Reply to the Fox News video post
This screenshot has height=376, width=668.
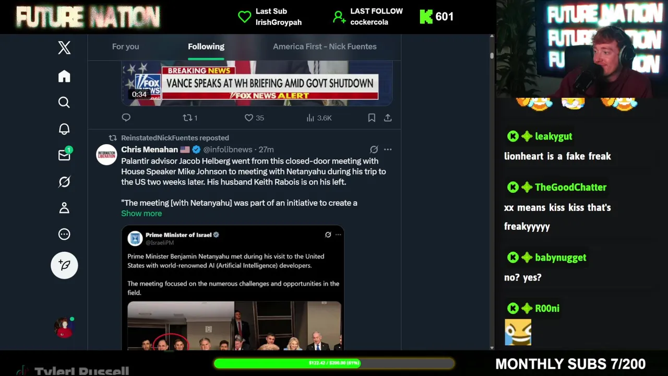[126, 118]
